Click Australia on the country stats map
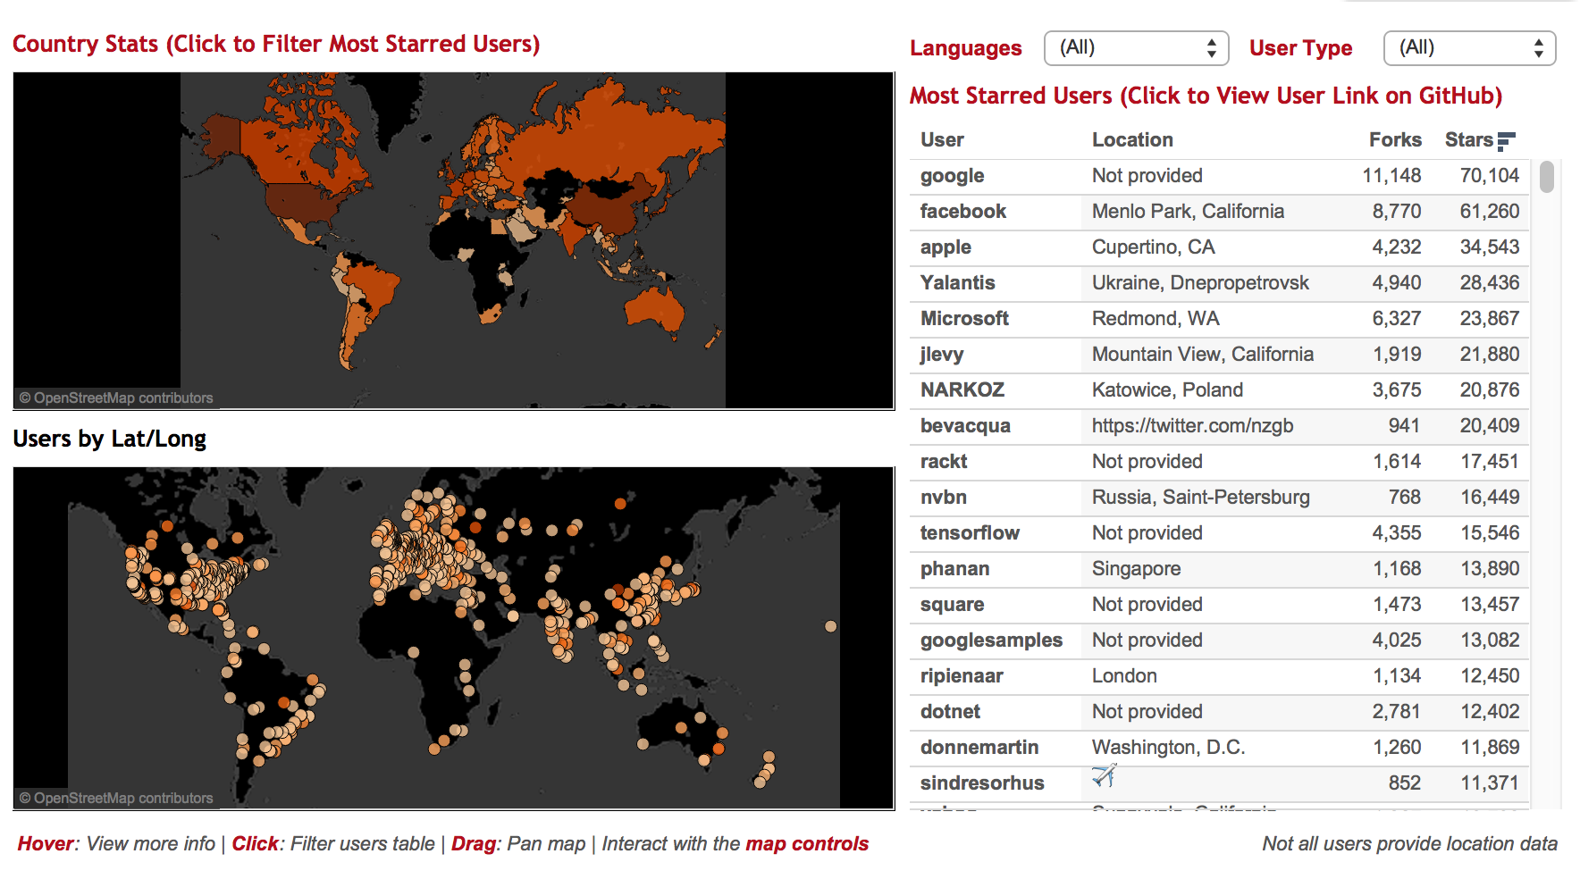Screen dimensions: 1580x879 pos(657,308)
